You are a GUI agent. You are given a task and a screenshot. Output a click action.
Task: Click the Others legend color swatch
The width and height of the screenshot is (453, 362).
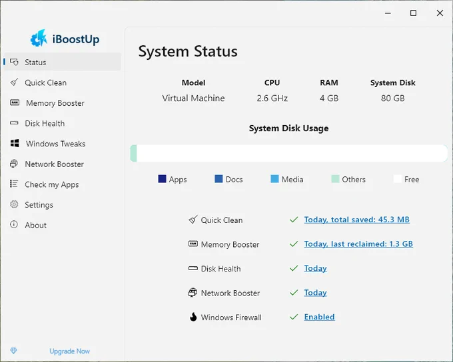[x=335, y=179]
